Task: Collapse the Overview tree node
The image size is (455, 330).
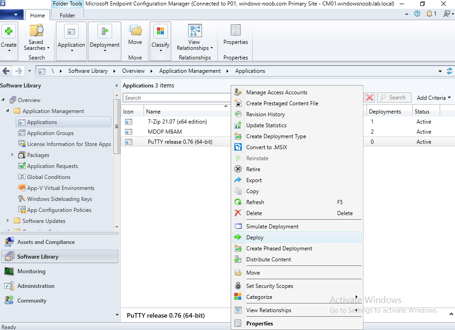Action: [x=3, y=100]
